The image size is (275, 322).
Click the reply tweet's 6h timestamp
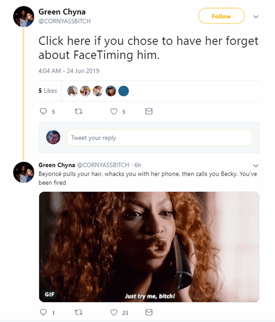(x=137, y=164)
